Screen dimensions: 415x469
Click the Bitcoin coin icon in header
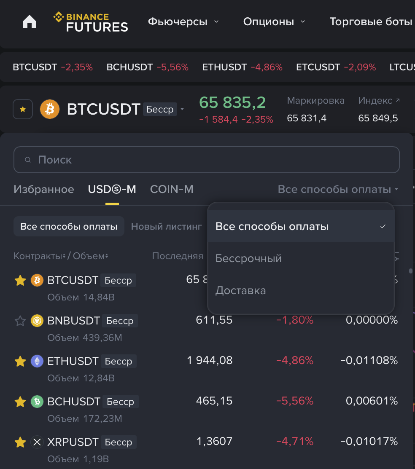(50, 109)
